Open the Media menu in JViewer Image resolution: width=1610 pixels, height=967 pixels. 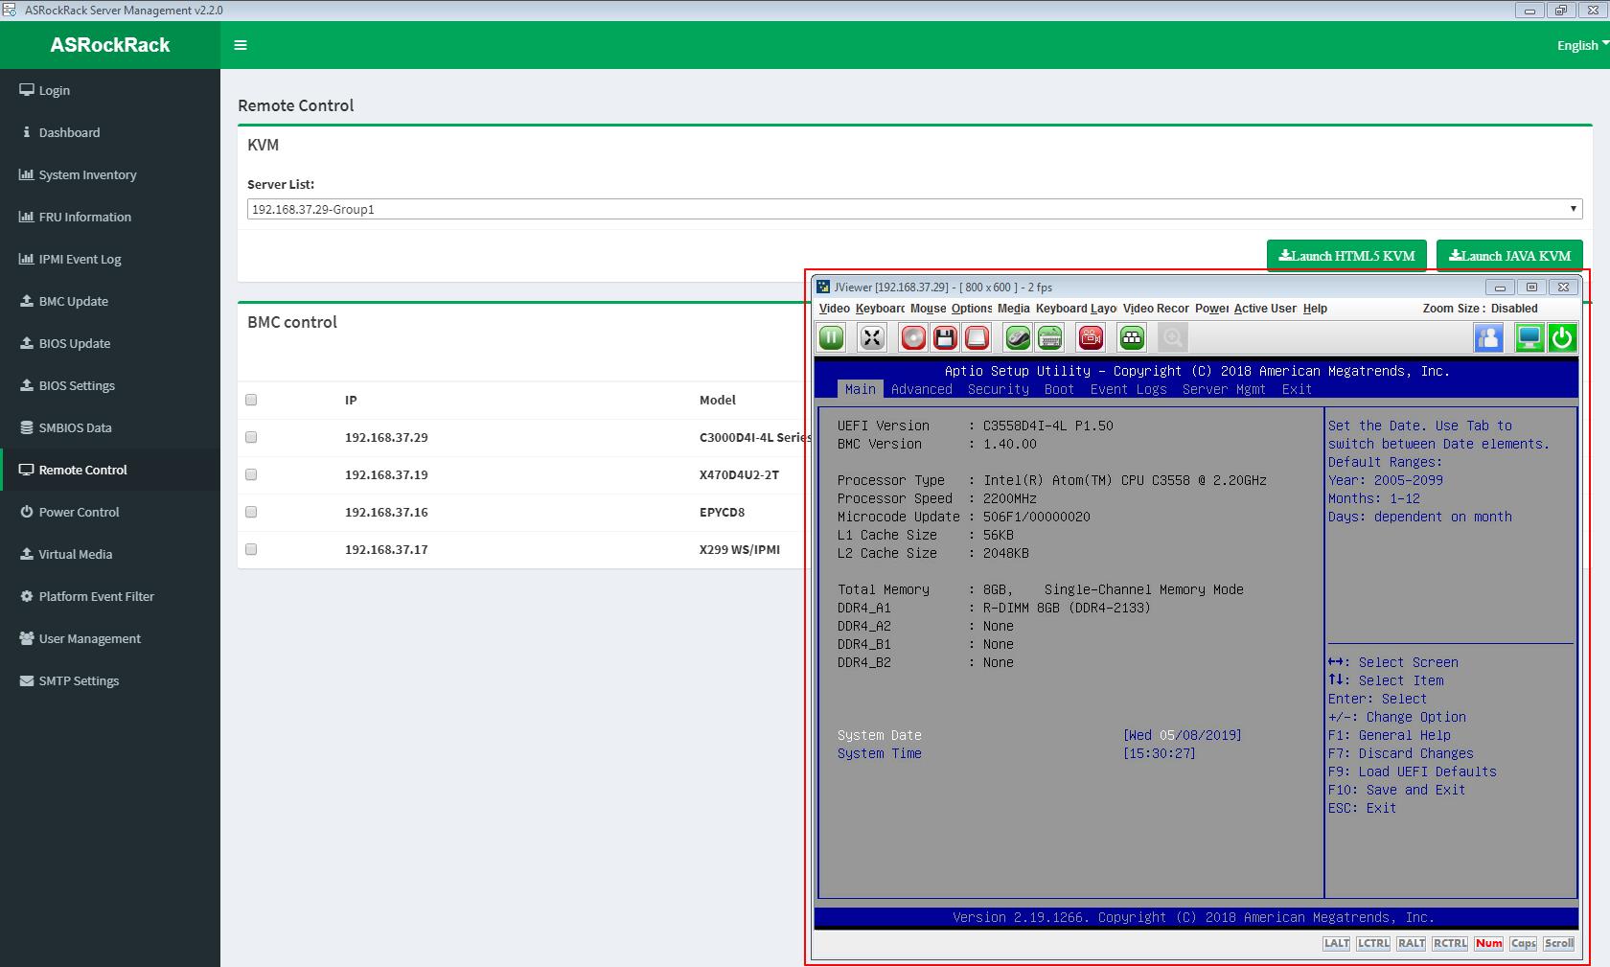pyautogui.click(x=1013, y=309)
